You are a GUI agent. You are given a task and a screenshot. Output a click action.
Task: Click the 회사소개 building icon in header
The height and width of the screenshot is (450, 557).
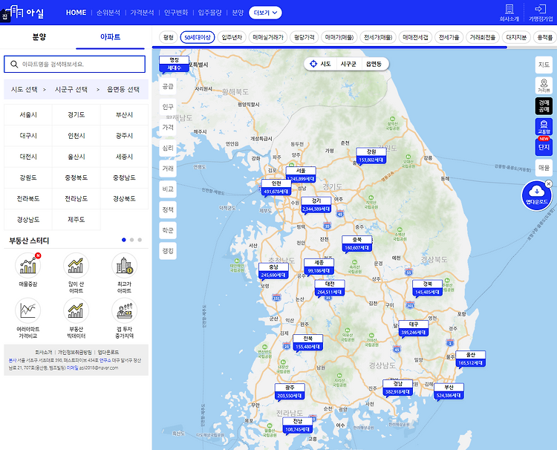(x=509, y=10)
